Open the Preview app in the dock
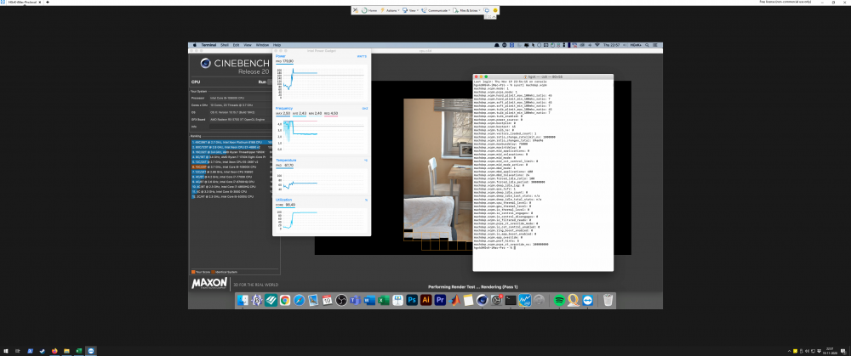The image size is (851, 356). point(313,300)
